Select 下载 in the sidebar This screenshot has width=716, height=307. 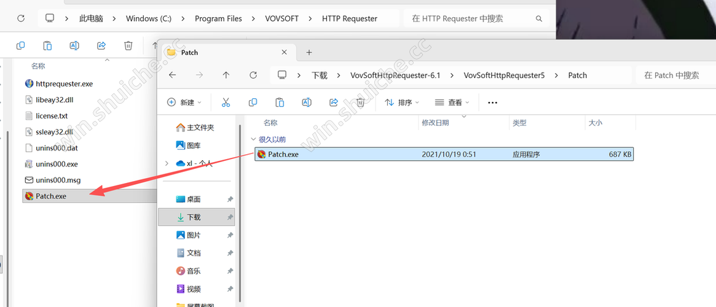tap(196, 217)
